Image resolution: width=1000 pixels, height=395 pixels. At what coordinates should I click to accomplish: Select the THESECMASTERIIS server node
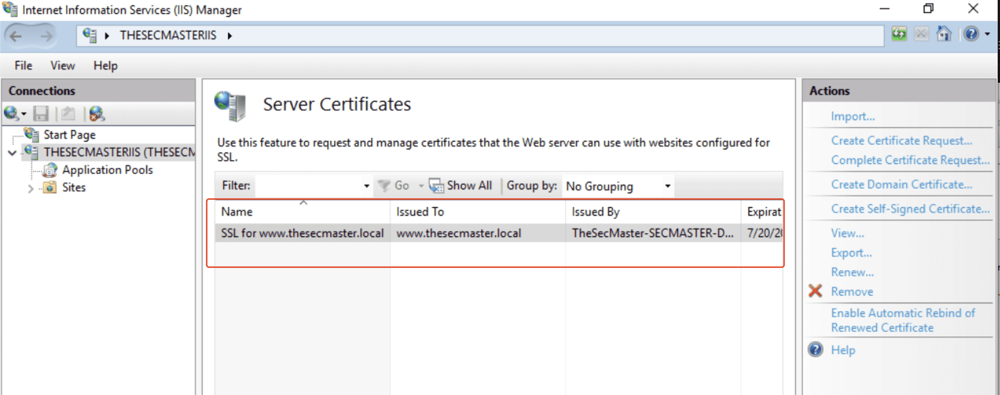[x=119, y=152]
